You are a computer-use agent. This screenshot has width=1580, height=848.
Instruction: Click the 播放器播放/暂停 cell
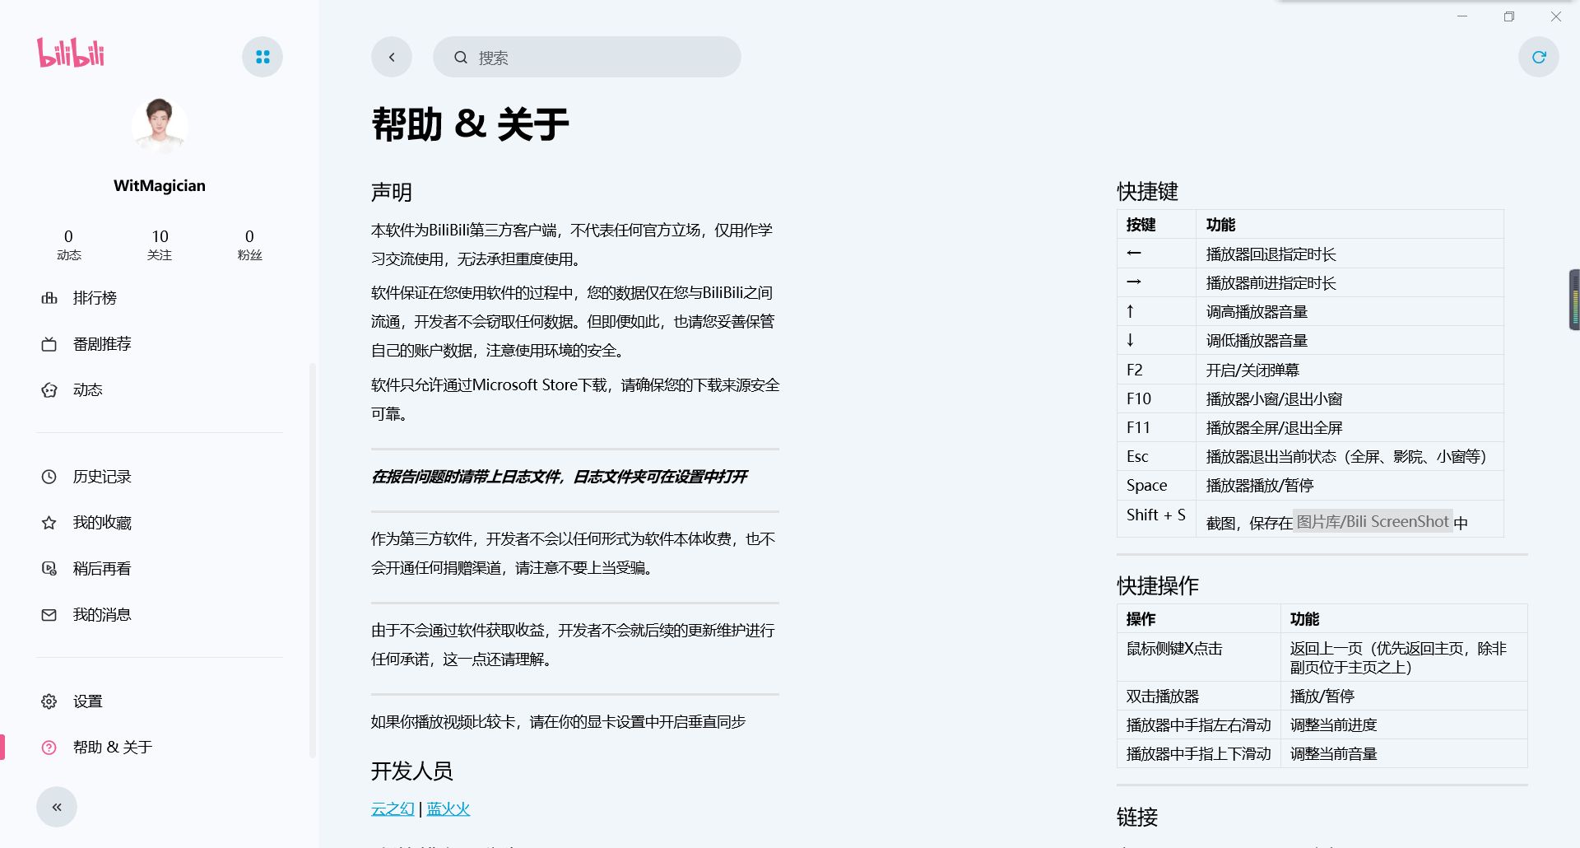[1350, 485]
